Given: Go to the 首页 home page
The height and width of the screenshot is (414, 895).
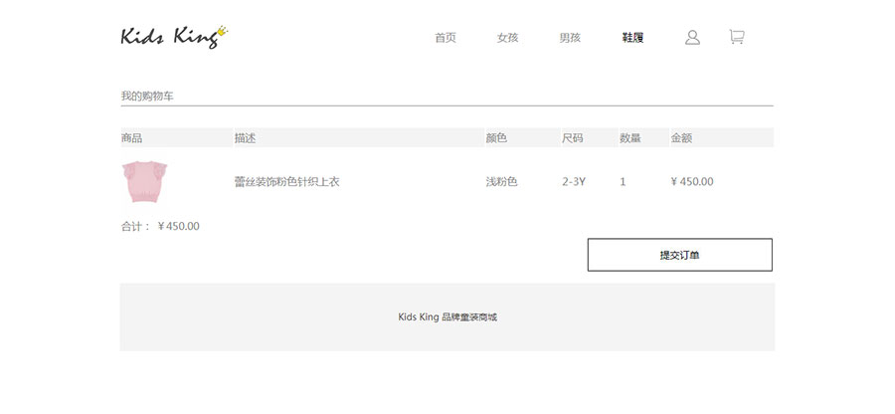Looking at the screenshot, I should (x=446, y=38).
